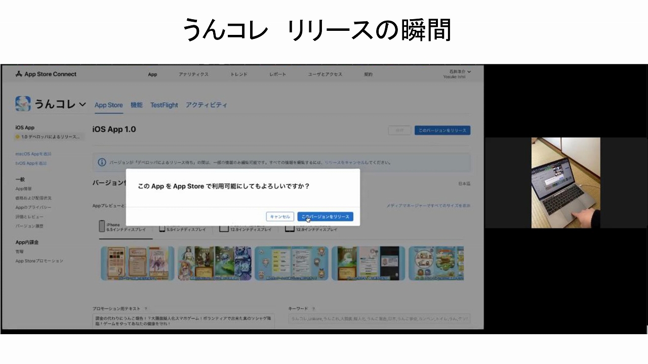Select the iPhone 6.5-inch display device icon
The width and height of the screenshot is (648, 364).
102,226
